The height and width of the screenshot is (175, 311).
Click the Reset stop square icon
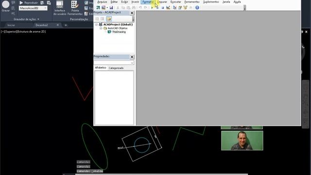163,8
